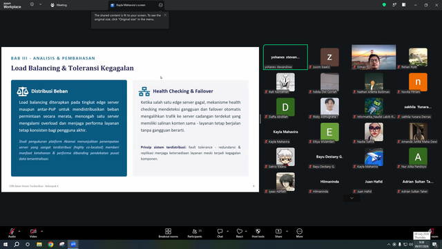
Task: Select Nur Alika Pandoyo's A avatar
Action: coord(418,157)
